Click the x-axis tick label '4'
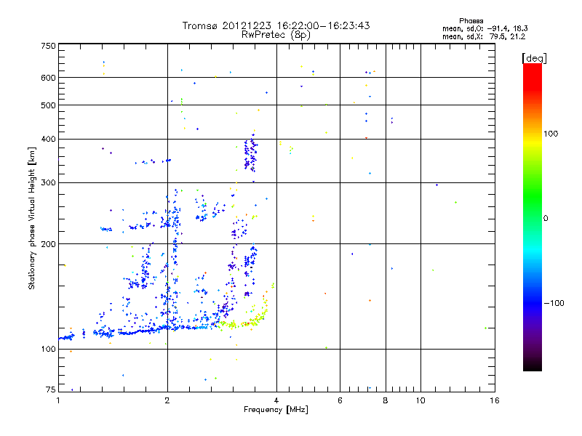The image size is (582, 436). click(x=276, y=400)
